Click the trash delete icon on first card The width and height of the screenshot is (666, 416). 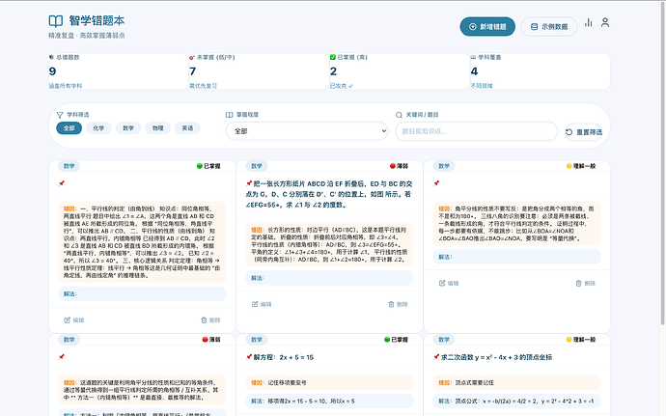pos(203,319)
